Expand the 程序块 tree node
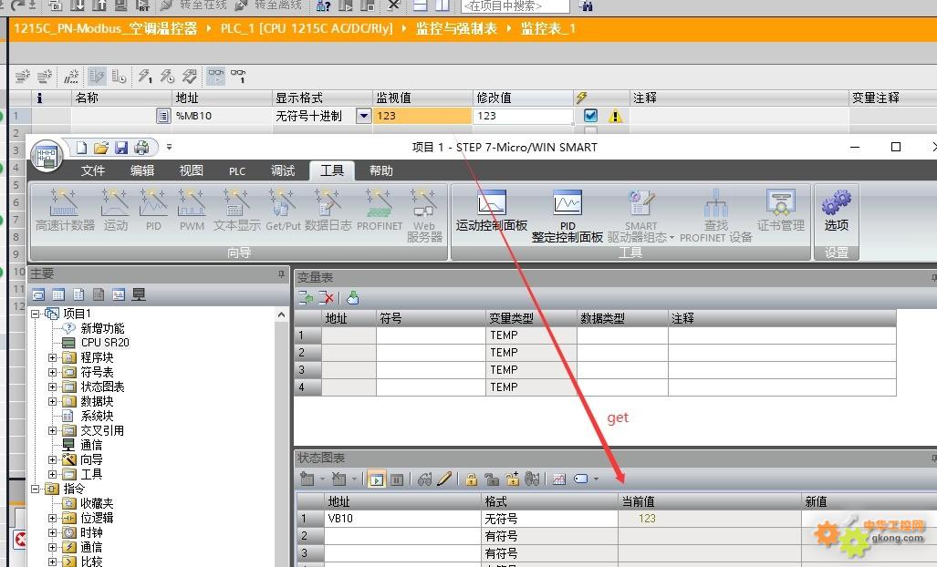This screenshot has width=937, height=567. pos(53,357)
